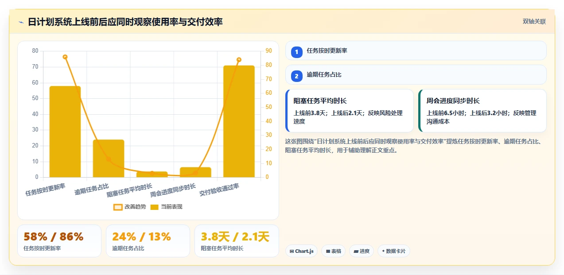Click the 表格 tag
Image resolution: width=564 pixels, height=275 pixels.
(333, 251)
